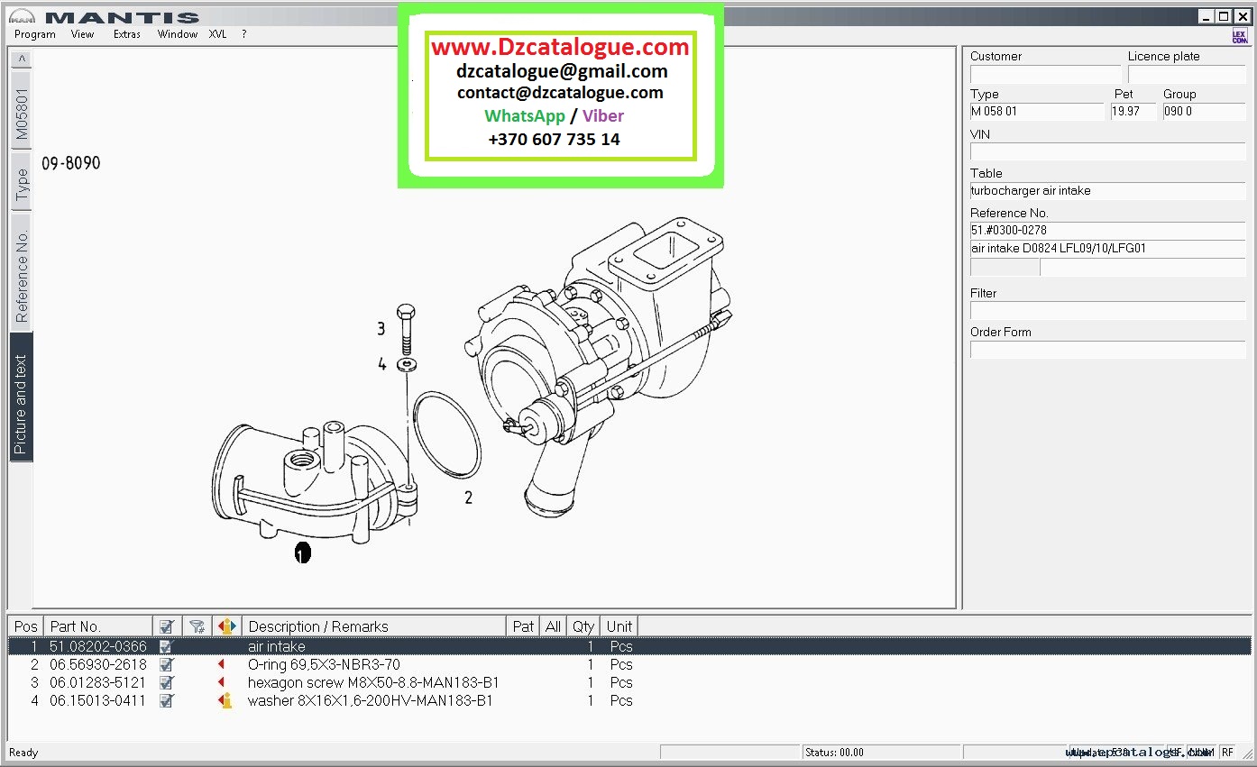The height and width of the screenshot is (767, 1257).
Task: Open the Program menu
Action: [35, 34]
